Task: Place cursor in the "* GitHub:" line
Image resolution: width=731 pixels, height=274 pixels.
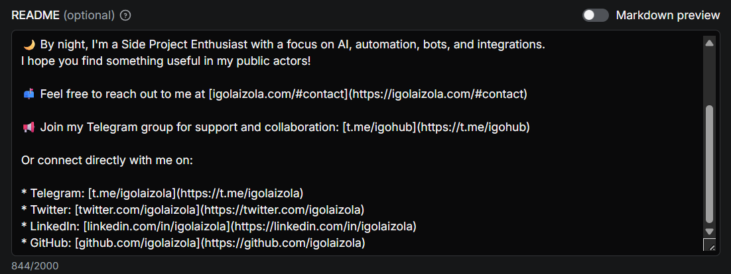Action: [192, 243]
